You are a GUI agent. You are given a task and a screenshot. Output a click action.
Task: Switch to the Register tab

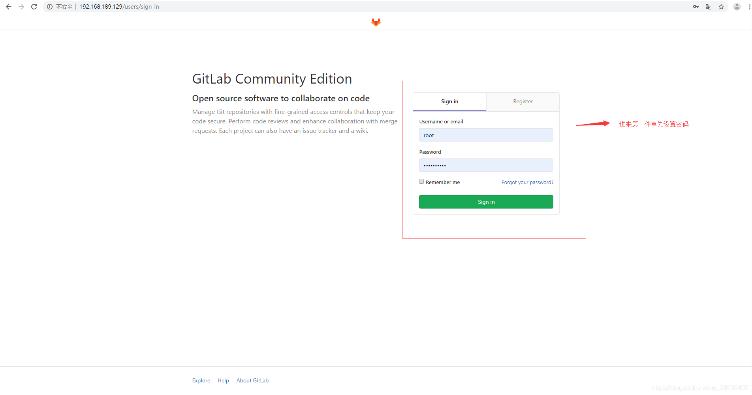click(523, 102)
